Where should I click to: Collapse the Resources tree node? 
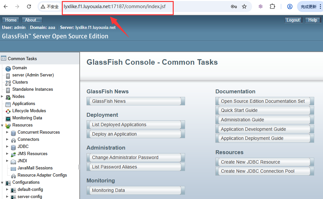point(2,125)
